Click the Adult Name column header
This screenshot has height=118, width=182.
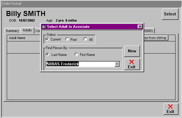(17, 38)
